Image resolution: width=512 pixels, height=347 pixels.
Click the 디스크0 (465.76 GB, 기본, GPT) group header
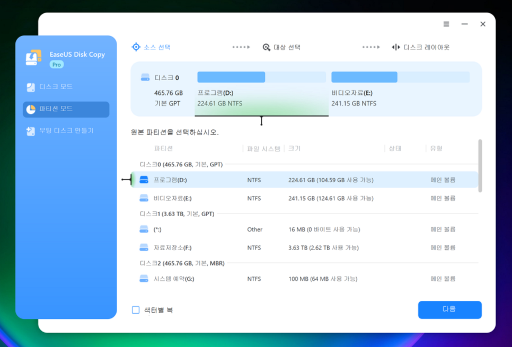[x=181, y=165]
